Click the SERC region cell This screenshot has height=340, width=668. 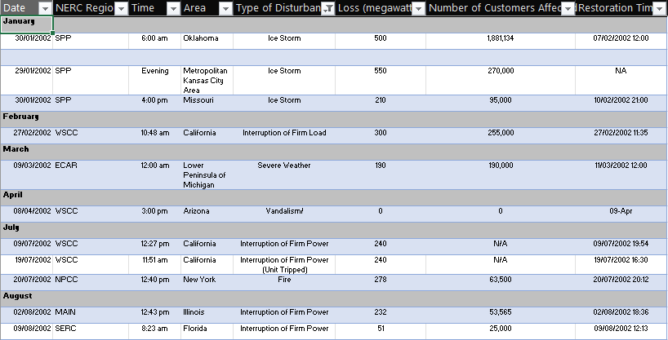[x=91, y=332]
